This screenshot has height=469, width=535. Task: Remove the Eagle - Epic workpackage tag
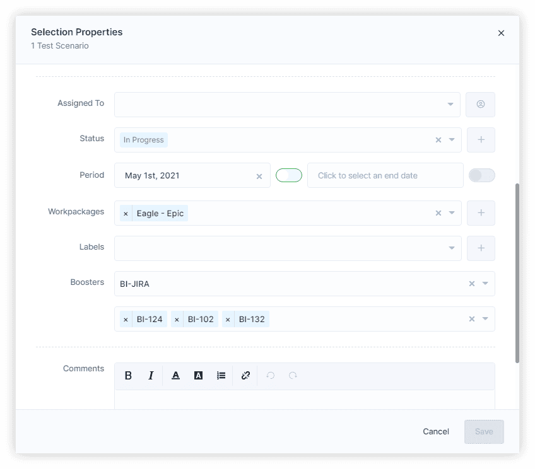(x=126, y=213)
